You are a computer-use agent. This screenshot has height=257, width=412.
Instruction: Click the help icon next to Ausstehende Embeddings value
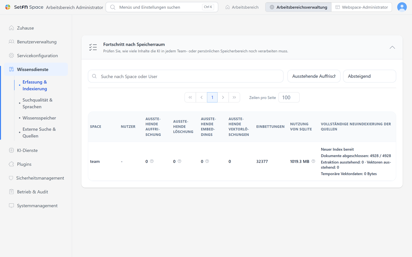click(207, 161)
